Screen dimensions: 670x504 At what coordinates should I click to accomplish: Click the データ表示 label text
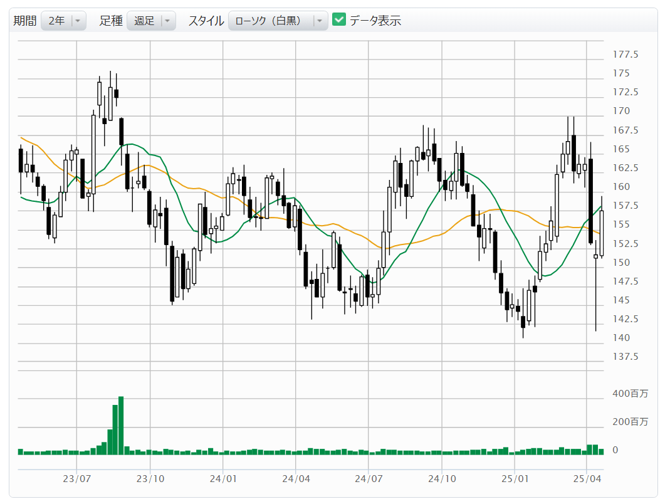[375, 21]
